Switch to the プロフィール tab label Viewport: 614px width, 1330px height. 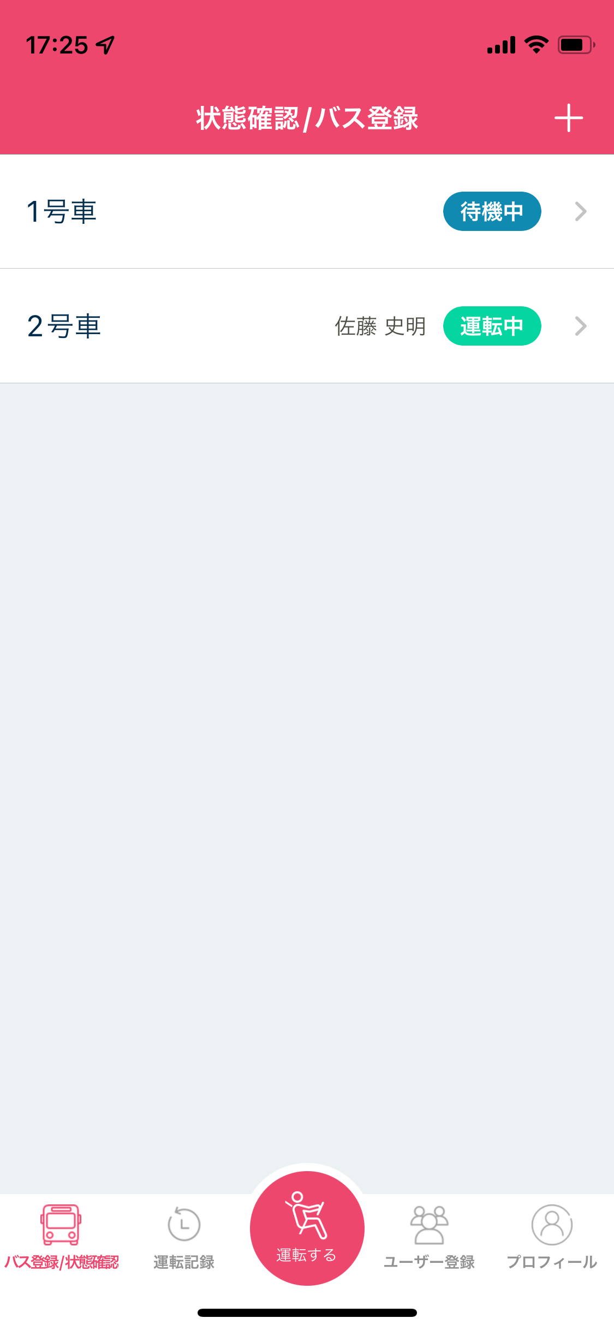pyautogui.click(x=552, y=1262)
